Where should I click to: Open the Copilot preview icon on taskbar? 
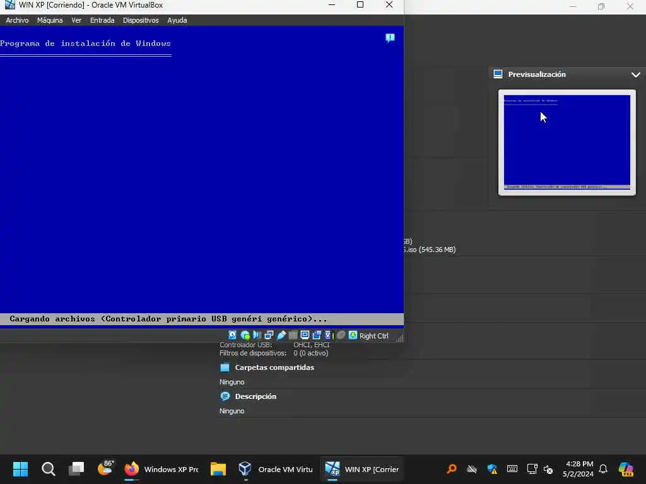626,469
